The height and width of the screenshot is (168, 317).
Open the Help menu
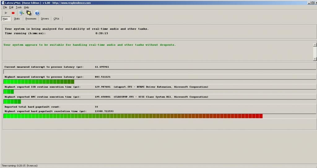[26, 7]
